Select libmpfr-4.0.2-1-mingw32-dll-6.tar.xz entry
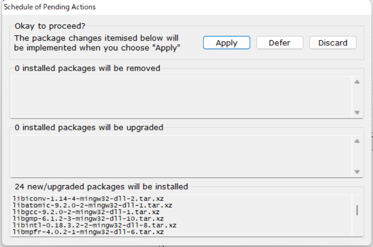Screen dimensions: 373x247 pyautogui.click(x=88, y=232)
